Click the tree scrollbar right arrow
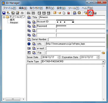This screenshot has height=103, width=108. tap(23, 99)
